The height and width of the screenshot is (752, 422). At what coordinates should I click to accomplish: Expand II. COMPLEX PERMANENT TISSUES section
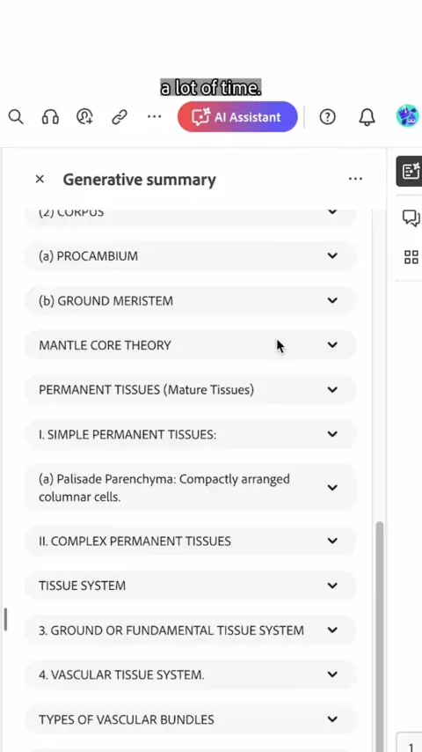click(191, 541)
